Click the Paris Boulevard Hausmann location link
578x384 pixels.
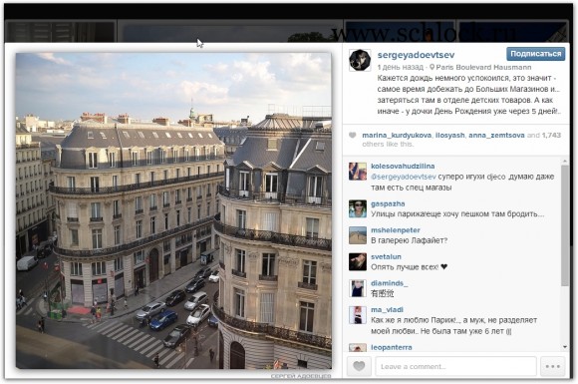483,67
